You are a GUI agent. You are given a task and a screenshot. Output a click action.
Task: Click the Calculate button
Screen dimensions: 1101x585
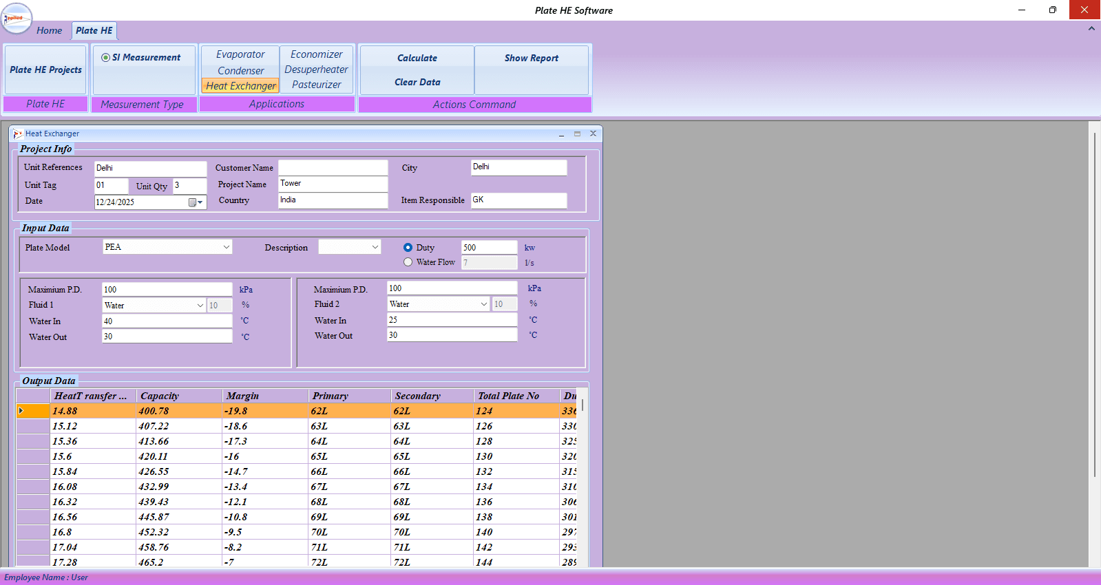pyautogui.click(x=417, y=58)
